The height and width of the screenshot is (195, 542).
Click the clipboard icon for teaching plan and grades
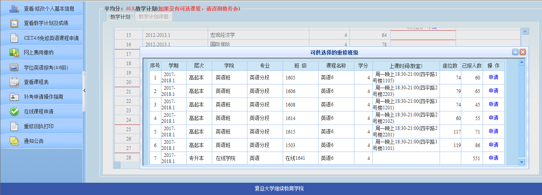[14, 23]
